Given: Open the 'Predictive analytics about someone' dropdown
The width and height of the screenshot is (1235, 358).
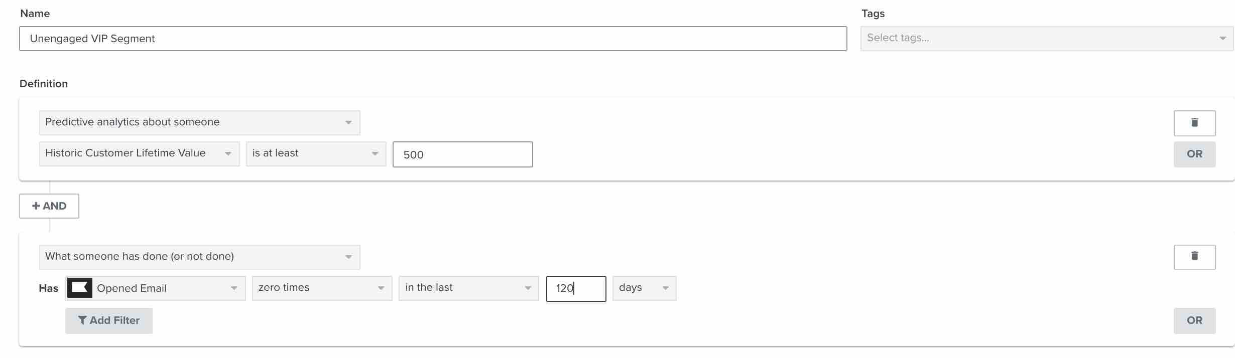Looking at the screenshot, I should pyautogui.click(x=199, y=122).
